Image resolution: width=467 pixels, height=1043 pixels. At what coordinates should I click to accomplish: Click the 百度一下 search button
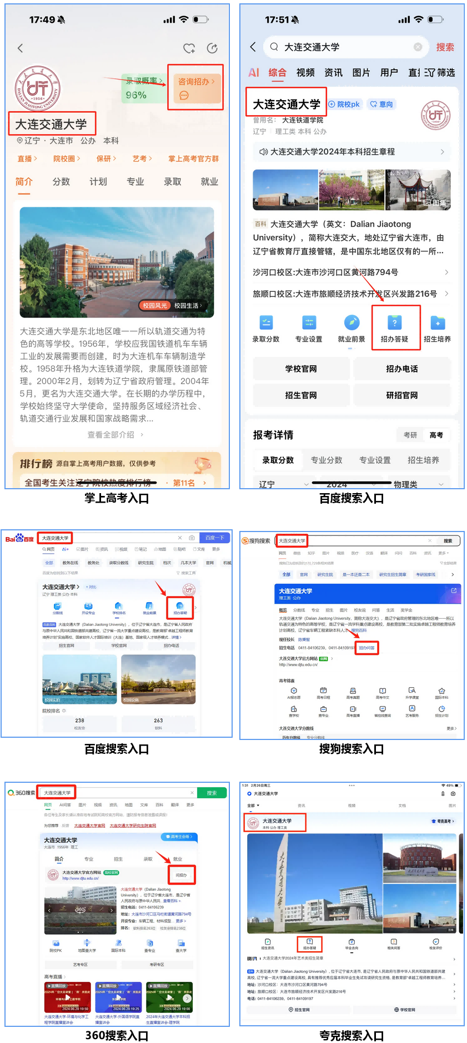[x=215, y=538]
